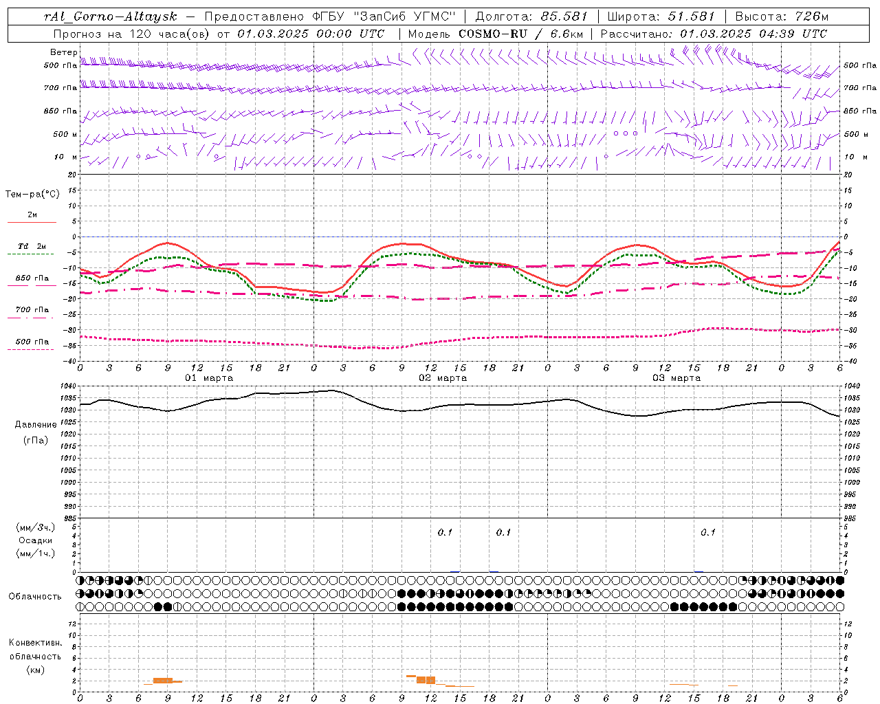Click the 'Высота: 726м' value
880x704 pixels.
[x=782, y=16]
